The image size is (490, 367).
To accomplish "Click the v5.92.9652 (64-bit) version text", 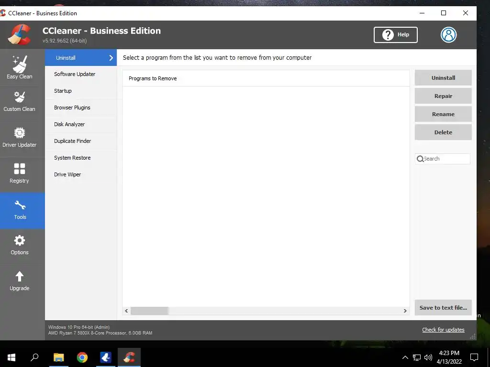I will pyautogui.click(x=65, y=41).
